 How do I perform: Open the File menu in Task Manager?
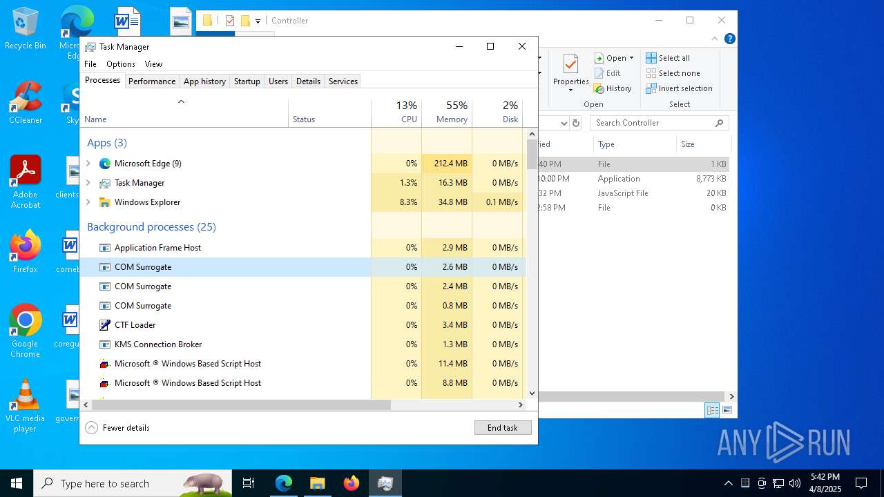(x=90, y=64)
